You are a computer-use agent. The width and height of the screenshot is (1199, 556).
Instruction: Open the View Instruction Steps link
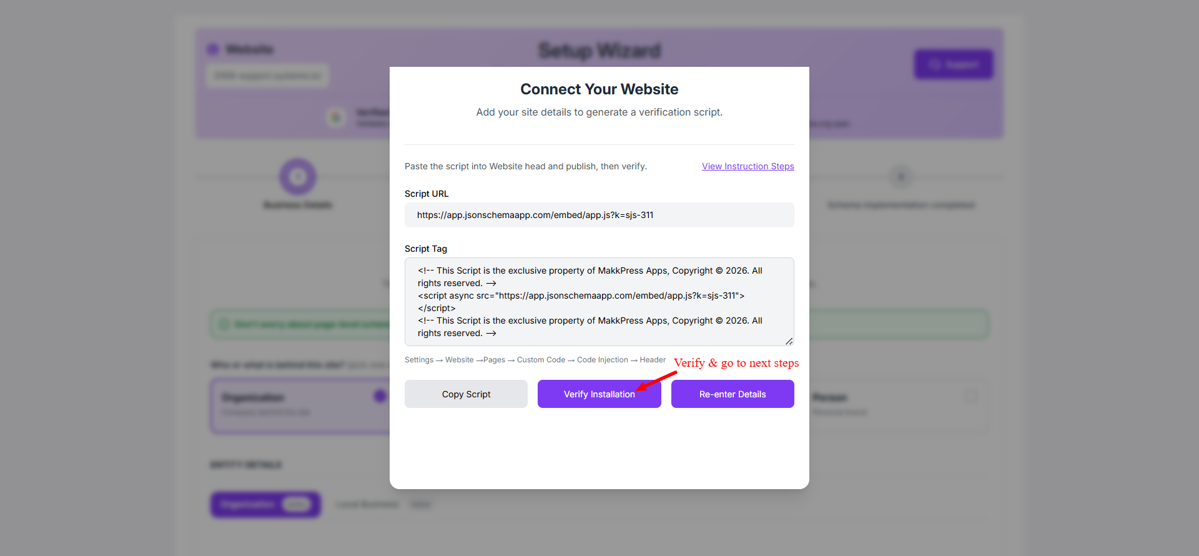(x=748, y=166)
